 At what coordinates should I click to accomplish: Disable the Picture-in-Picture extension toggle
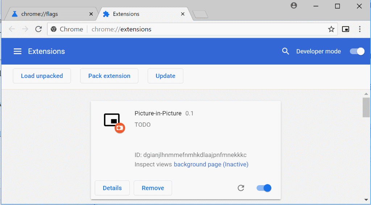pyautogui.click(x=264, y=188)
